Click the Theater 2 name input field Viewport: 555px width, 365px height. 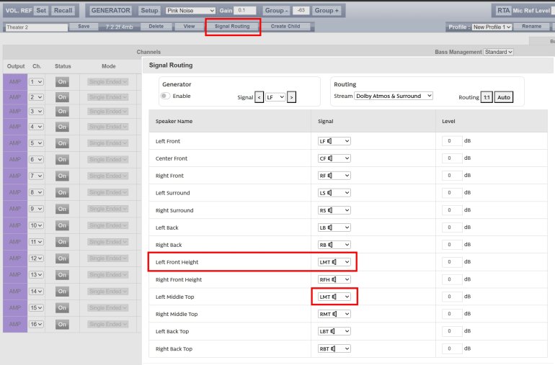pyautogui.click(x=35, y=27)
